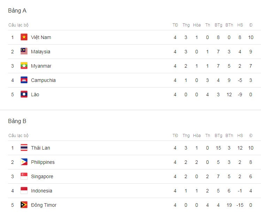
Task: Click the Singapore flag icon
Action: click(x=24, y=176)
